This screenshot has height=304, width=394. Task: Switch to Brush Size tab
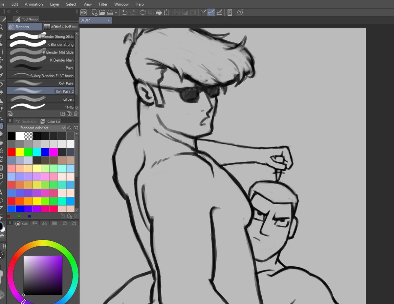pos(26,121)
